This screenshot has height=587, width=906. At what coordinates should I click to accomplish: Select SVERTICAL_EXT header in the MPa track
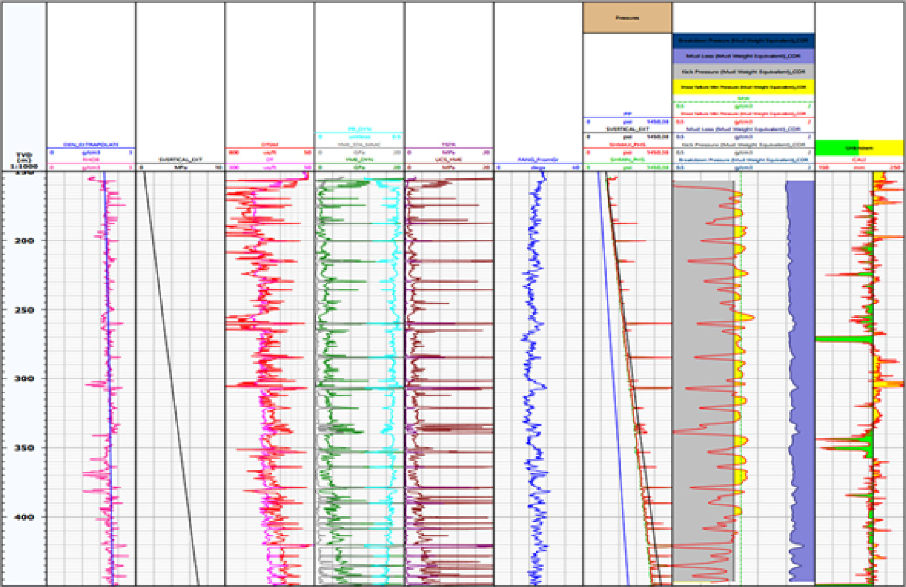pyautogui.click(x=180, y=159)
